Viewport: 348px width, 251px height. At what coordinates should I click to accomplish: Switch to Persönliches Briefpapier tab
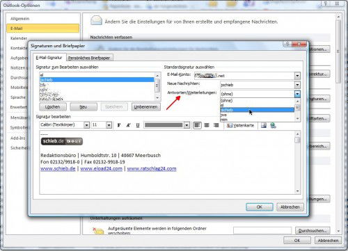[89, 58]
